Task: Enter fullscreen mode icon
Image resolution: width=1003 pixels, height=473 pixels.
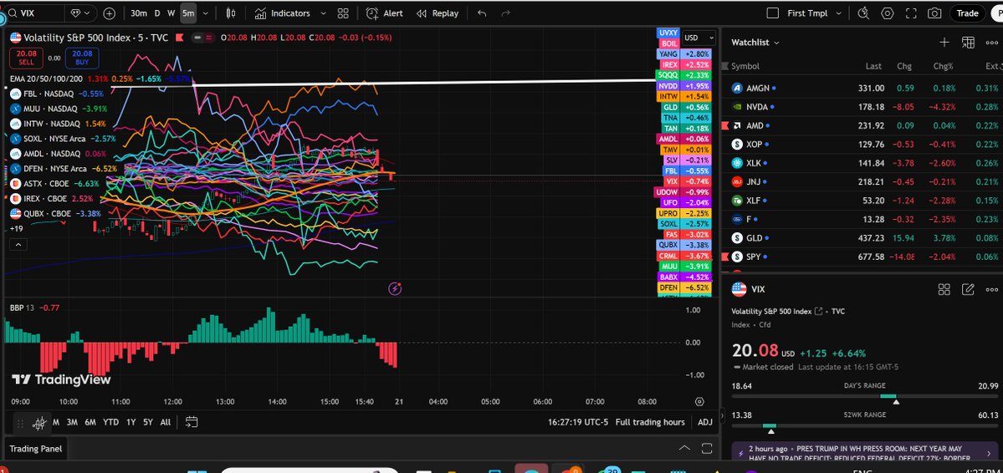Action: (x=912, y=13)
